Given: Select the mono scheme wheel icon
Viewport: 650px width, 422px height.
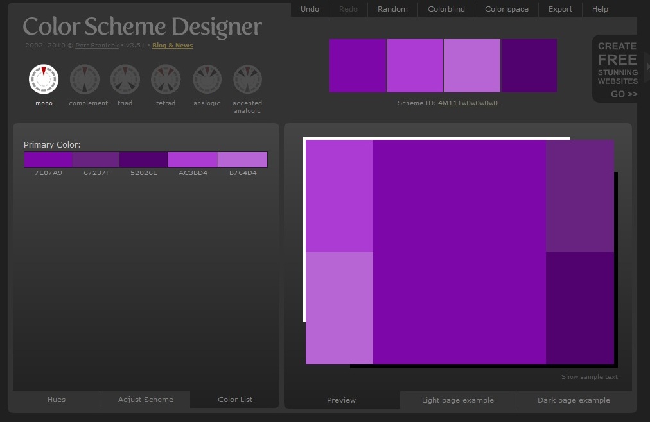Looking at the screenshot, I should pos(43,80).
